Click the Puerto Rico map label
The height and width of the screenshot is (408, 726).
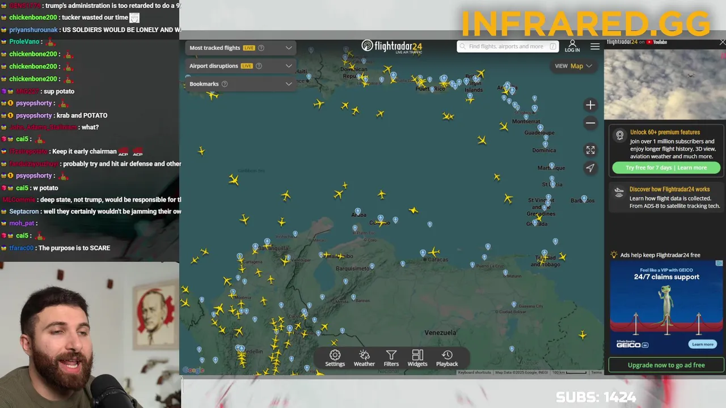click(430, 88)
